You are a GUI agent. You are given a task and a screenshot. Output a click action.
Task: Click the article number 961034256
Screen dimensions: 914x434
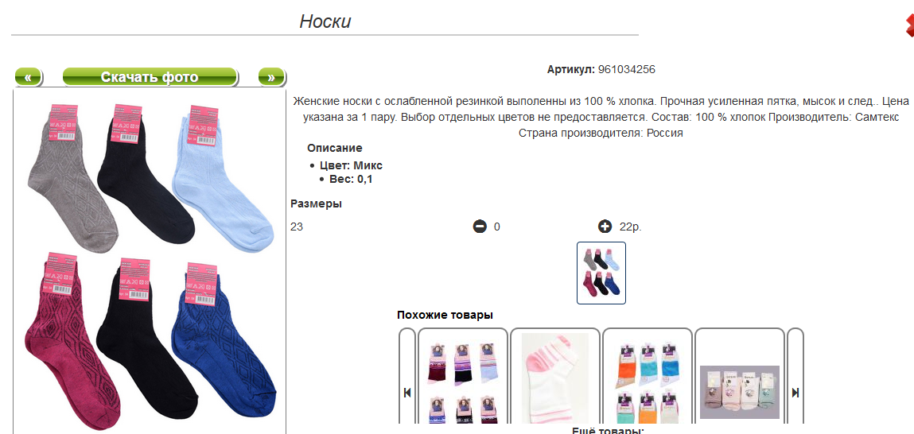627,69
